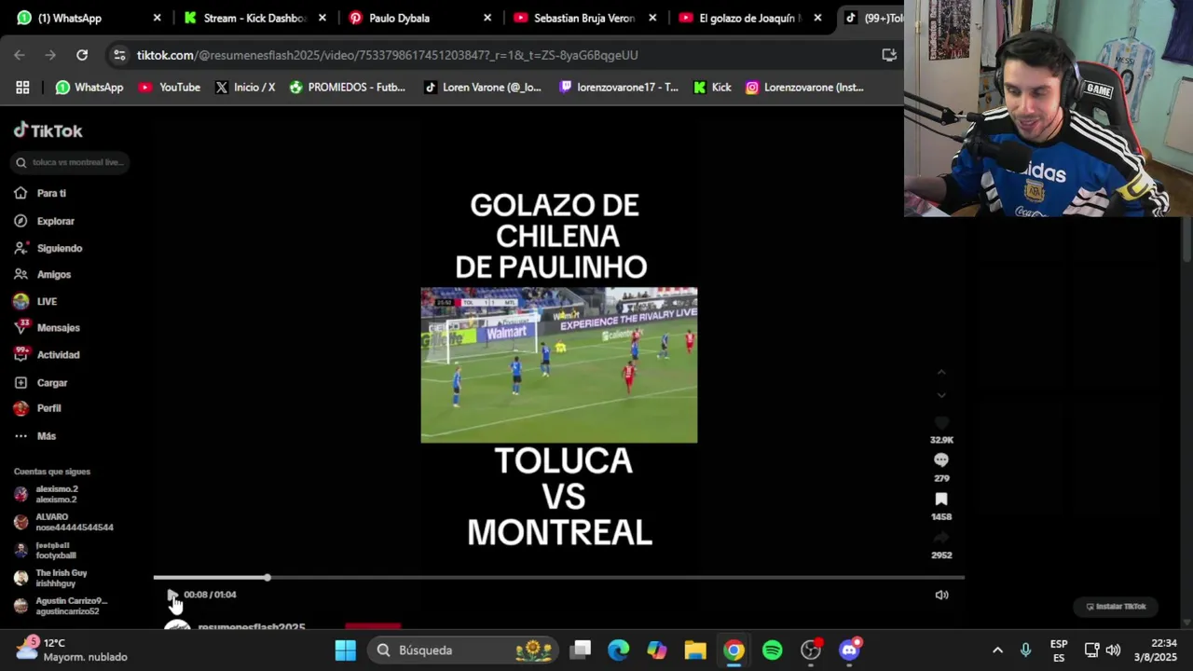Click the address bar URL

(x=387, y=55)
